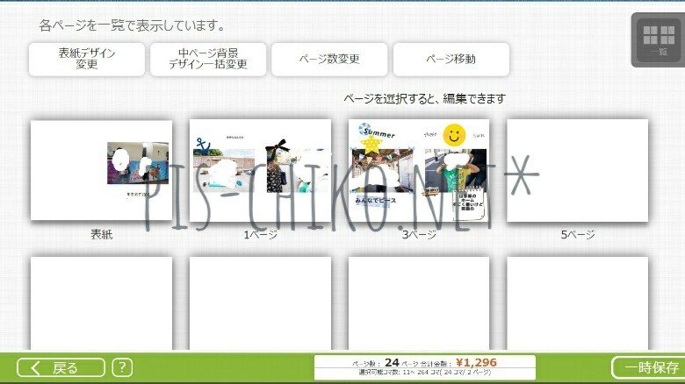Viewport: 685px width, 384px height.
Task: Save temporarily with 一時保存 button
Action: (648, 367)
